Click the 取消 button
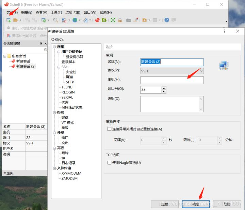This screenshot has width=245, height=210. [x=227, y=204]
